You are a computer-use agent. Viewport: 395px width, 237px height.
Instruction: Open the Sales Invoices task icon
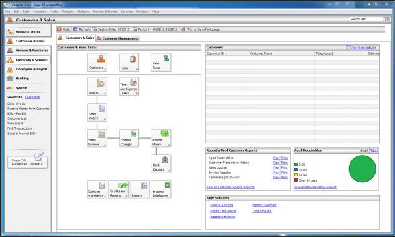[97, 138]
